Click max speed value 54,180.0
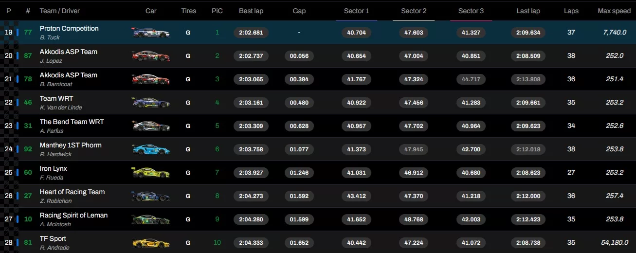 [614, 243]
